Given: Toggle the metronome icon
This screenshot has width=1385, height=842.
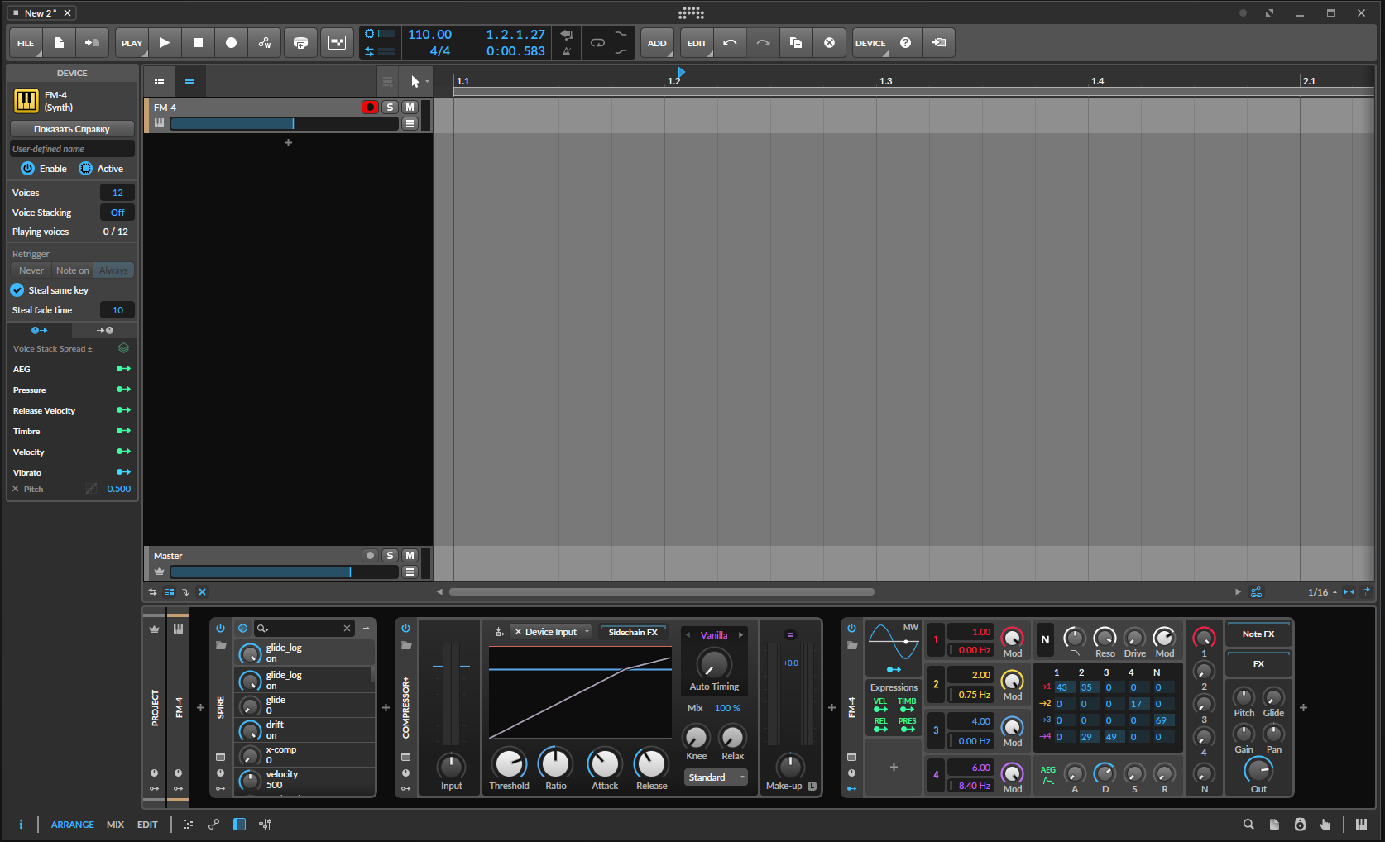Looking at the screenshot, I should tap(567, 51).
